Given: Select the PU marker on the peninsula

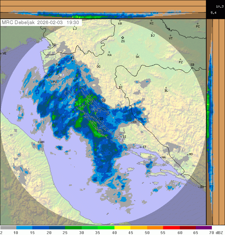Looking at the screenshot, I should [52, 82].
